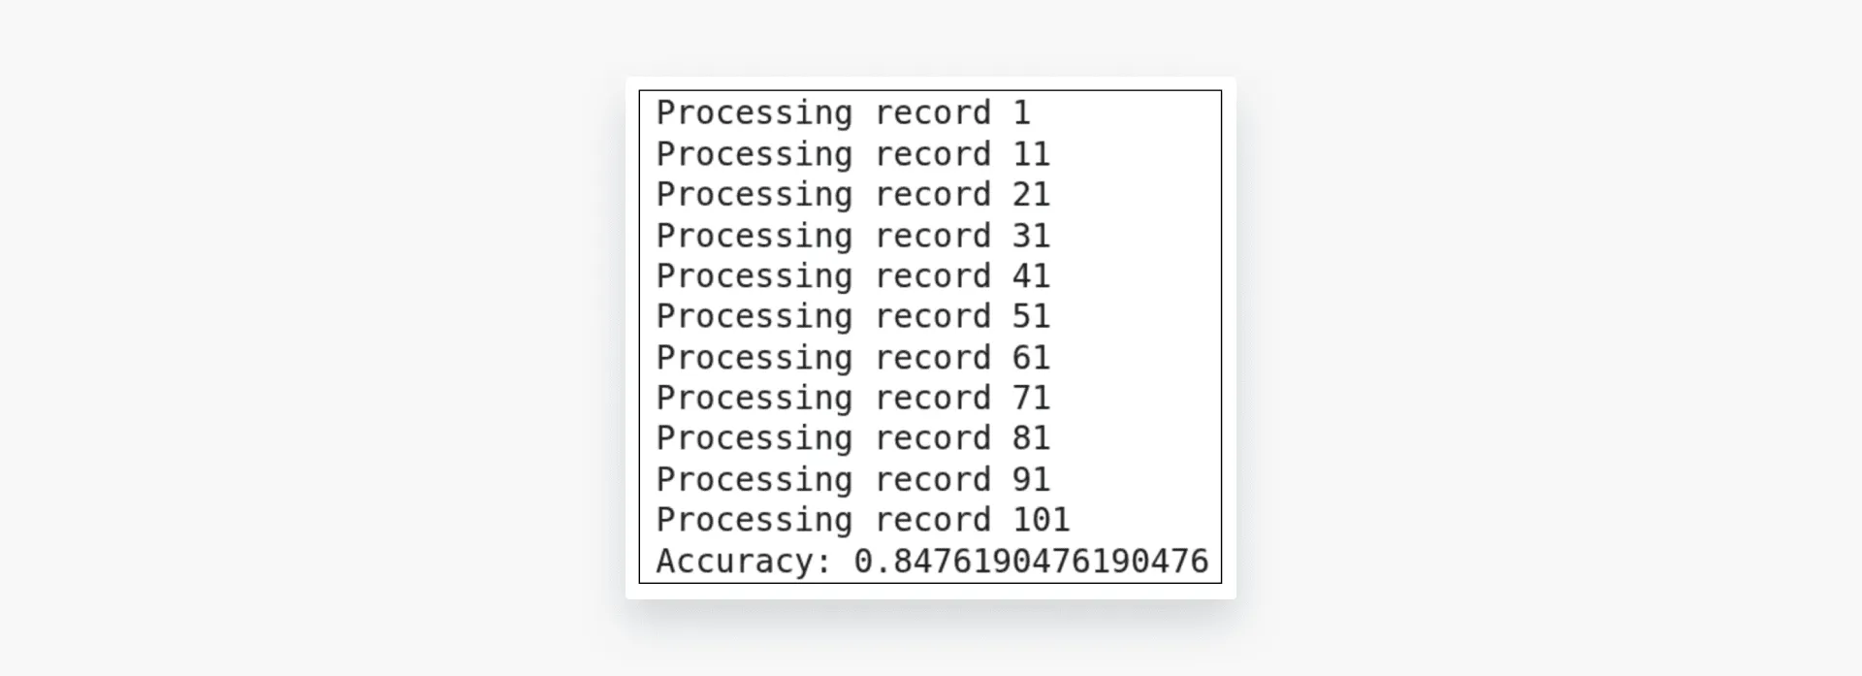Click the "Processing record 1" output line
Viewport: 1862px width, 676px height.
(842, 113)
